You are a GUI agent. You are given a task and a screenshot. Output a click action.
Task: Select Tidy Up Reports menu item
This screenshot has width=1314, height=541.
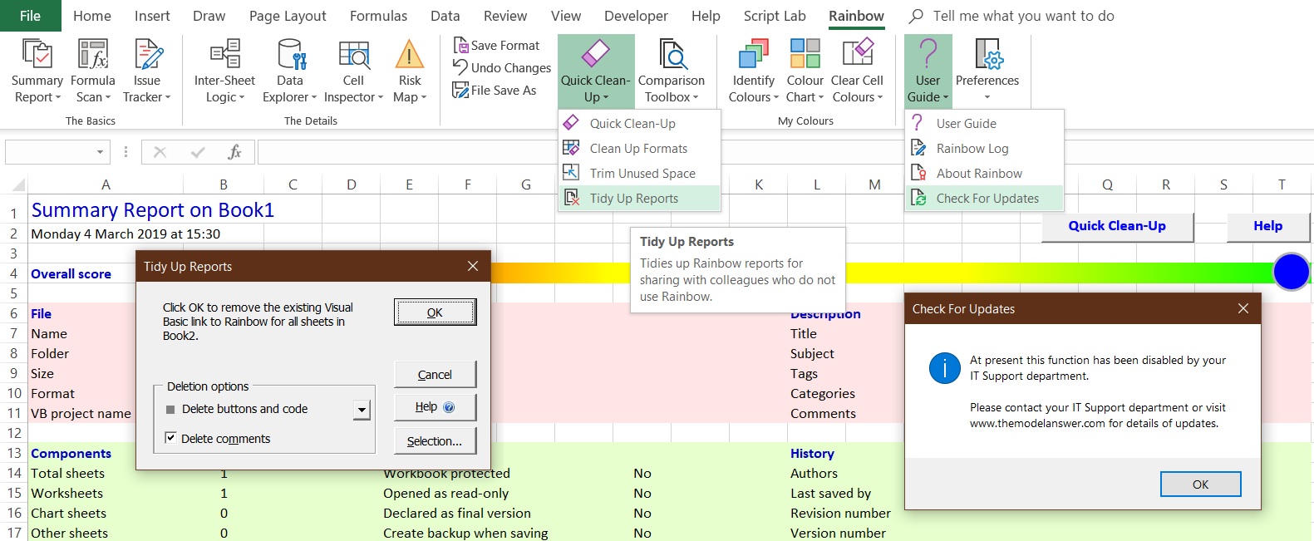pos(639,198)
